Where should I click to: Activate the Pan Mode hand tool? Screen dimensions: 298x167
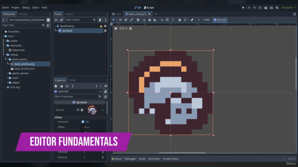click(x=149, y=19)
